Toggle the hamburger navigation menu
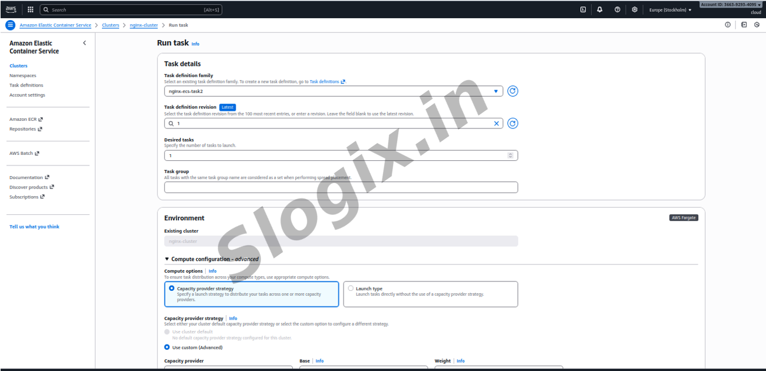The height and width of the screenshot is (371, 766). click(10, 25)
